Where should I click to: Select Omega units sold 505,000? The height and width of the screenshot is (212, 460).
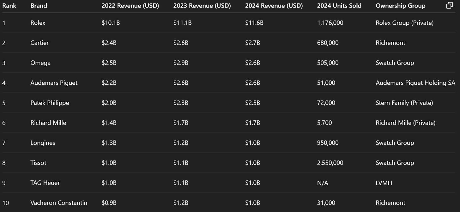[328, 63]
